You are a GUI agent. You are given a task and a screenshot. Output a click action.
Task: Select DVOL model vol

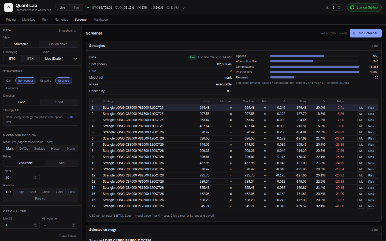(24, 149)
